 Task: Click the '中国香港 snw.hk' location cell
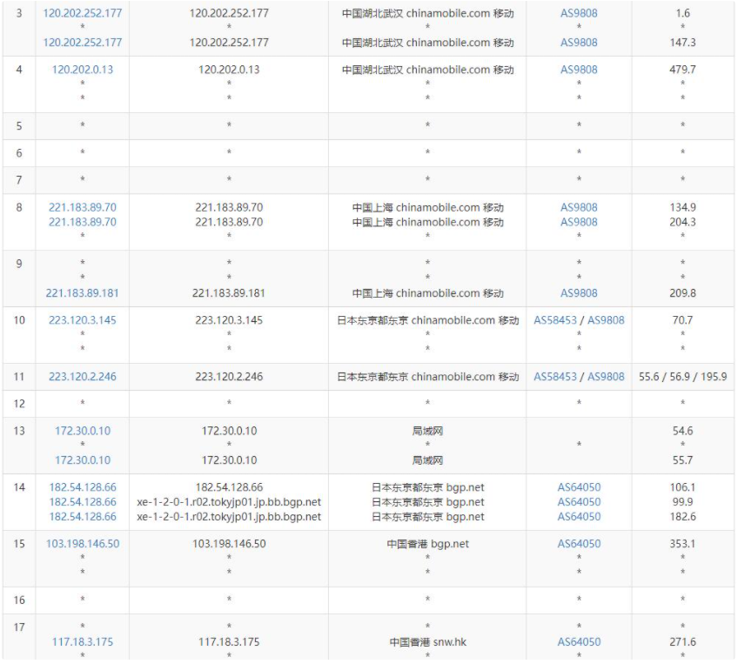pyautogui.click(x=427, y=642)
